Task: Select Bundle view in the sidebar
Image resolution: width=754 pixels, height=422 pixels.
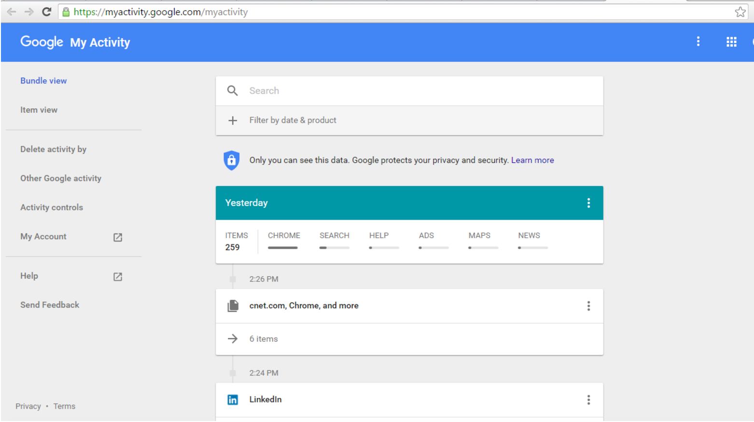Action: [x=43, y=81]
